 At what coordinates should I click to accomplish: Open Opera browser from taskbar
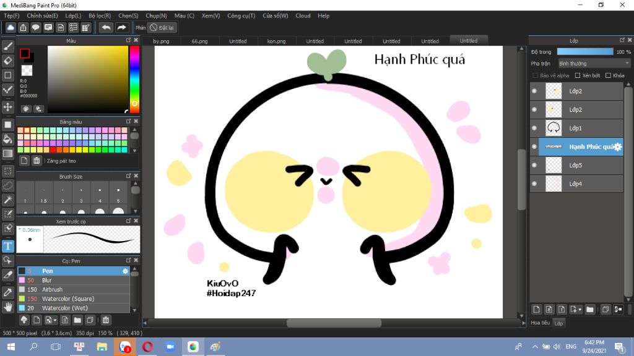[x=147, y=347]
